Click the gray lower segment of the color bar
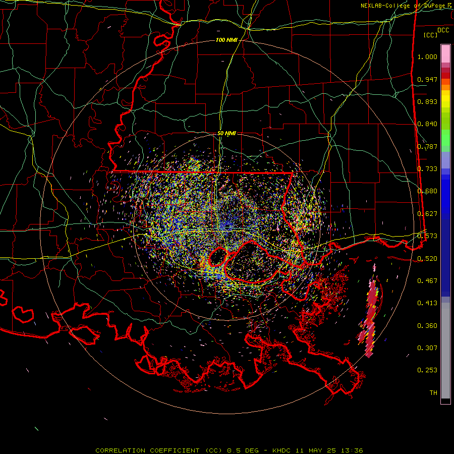This screenshot has width=454, height=454. [x=445, y=351]
